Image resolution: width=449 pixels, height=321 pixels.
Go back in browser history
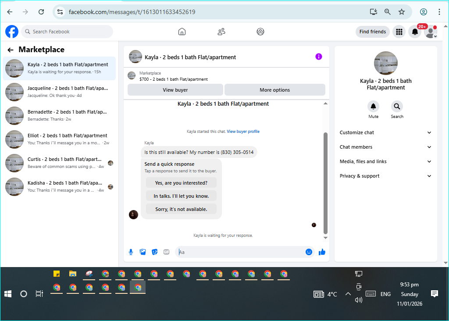click(x=10, y=12)
